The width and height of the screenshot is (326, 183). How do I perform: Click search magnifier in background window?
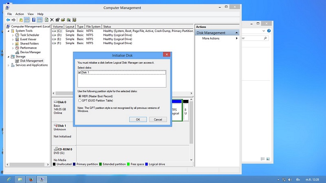click(x=265, y=38)
